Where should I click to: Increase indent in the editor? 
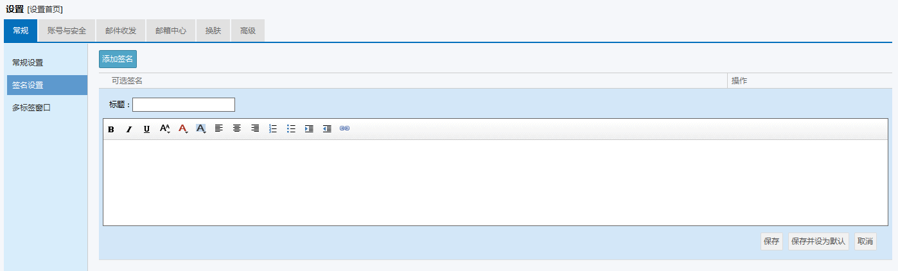pyautogui.click(x=309, y=128)
